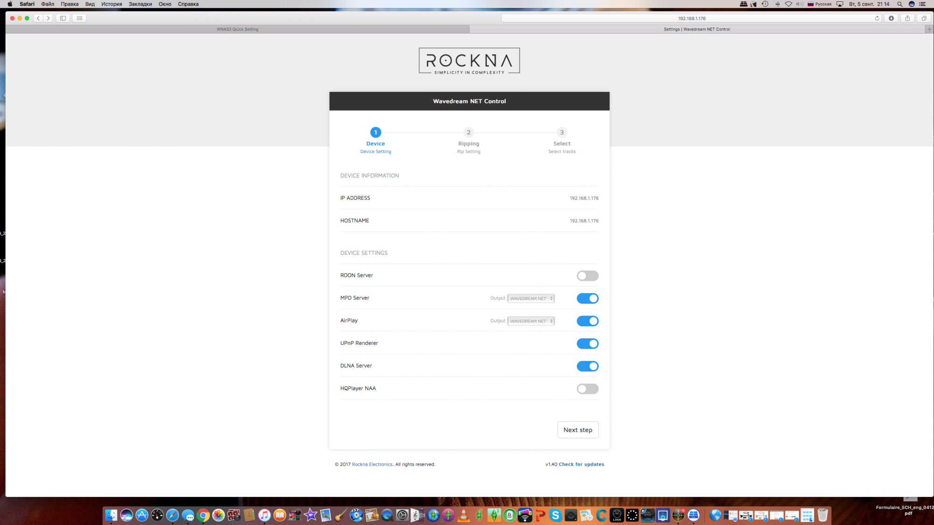Open the Русская input source menu

click(820, 4)
